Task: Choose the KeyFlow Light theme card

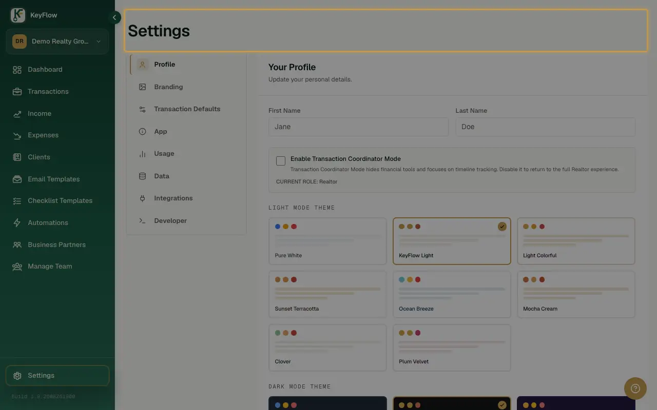Action: point(452,241)
